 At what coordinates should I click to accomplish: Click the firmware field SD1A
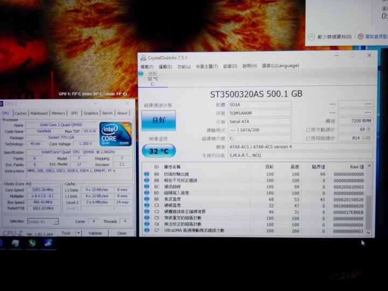click(x=259, y=105)
